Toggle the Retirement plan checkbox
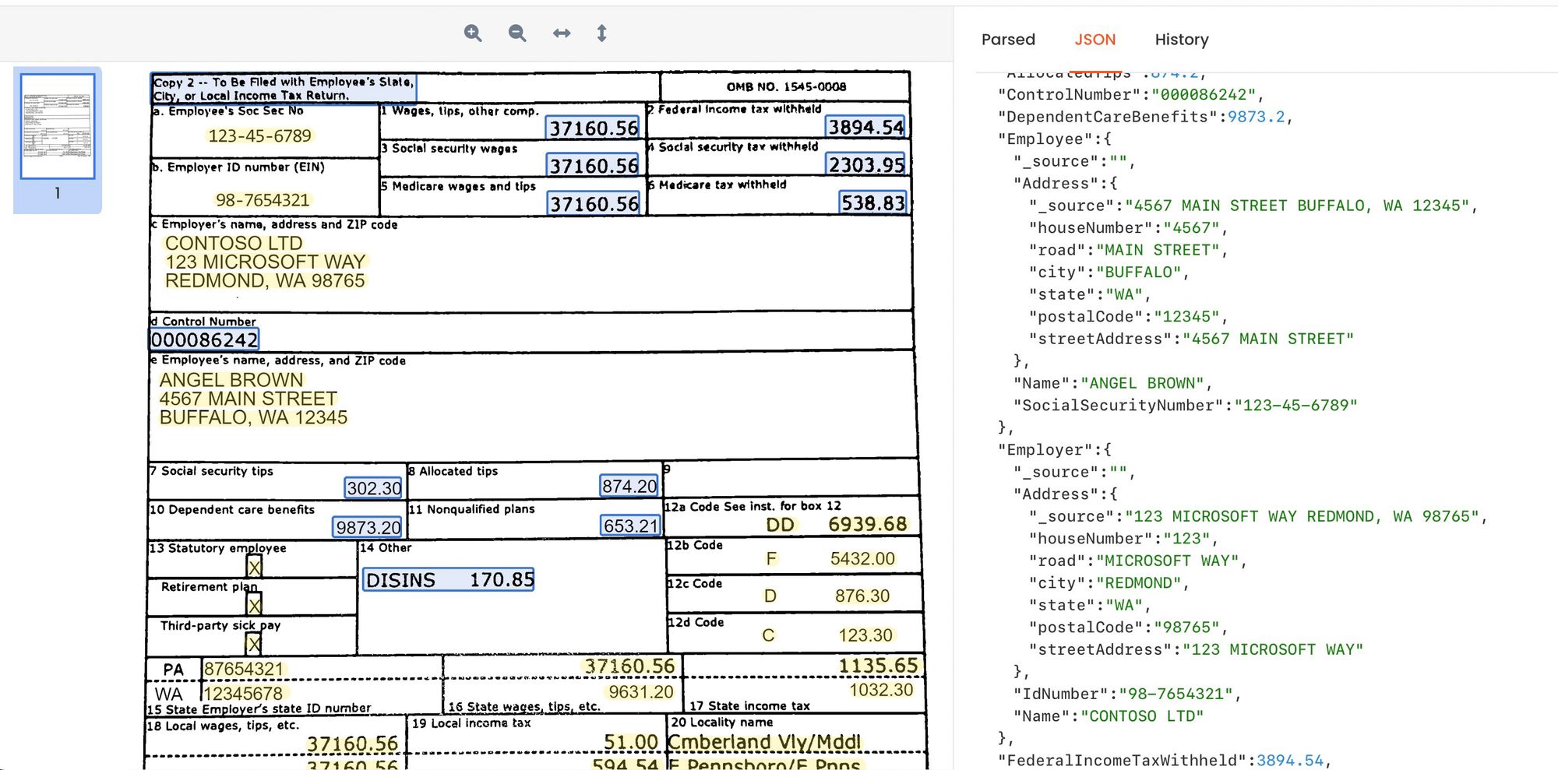The width and height of the screenshot is (1558, 770). pos(255,606)
